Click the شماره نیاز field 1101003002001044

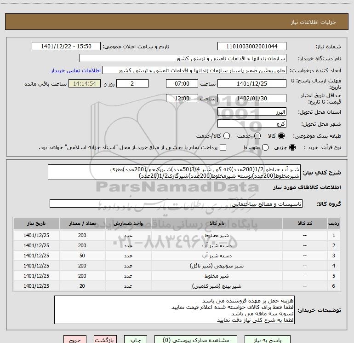tap(252, 47)
